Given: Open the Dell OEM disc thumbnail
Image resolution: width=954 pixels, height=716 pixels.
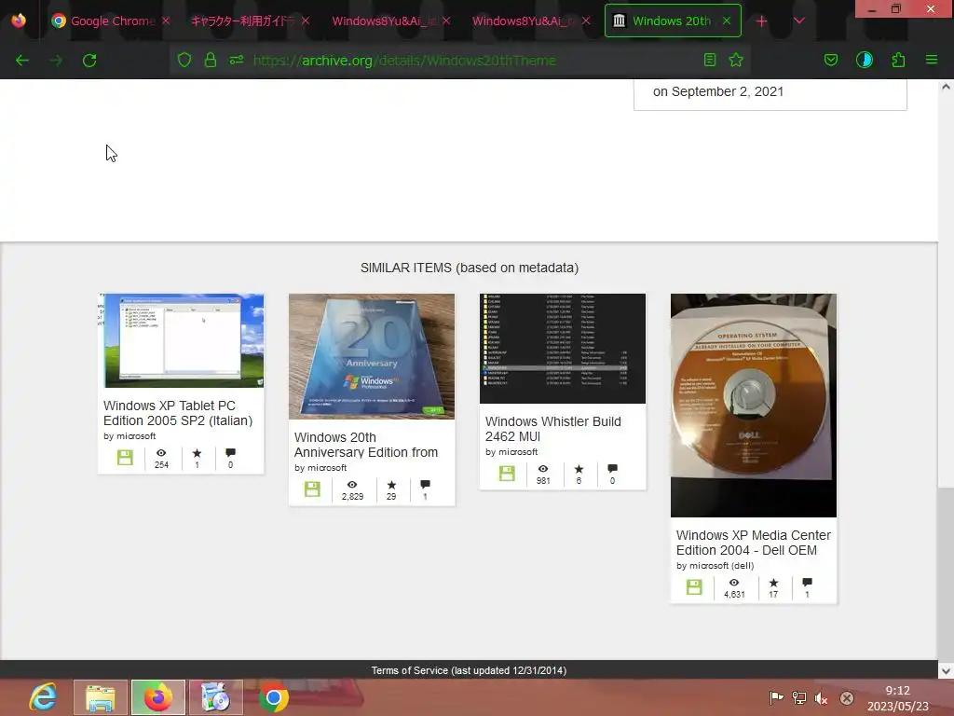Looking at the screenshot, I should 753,406.
